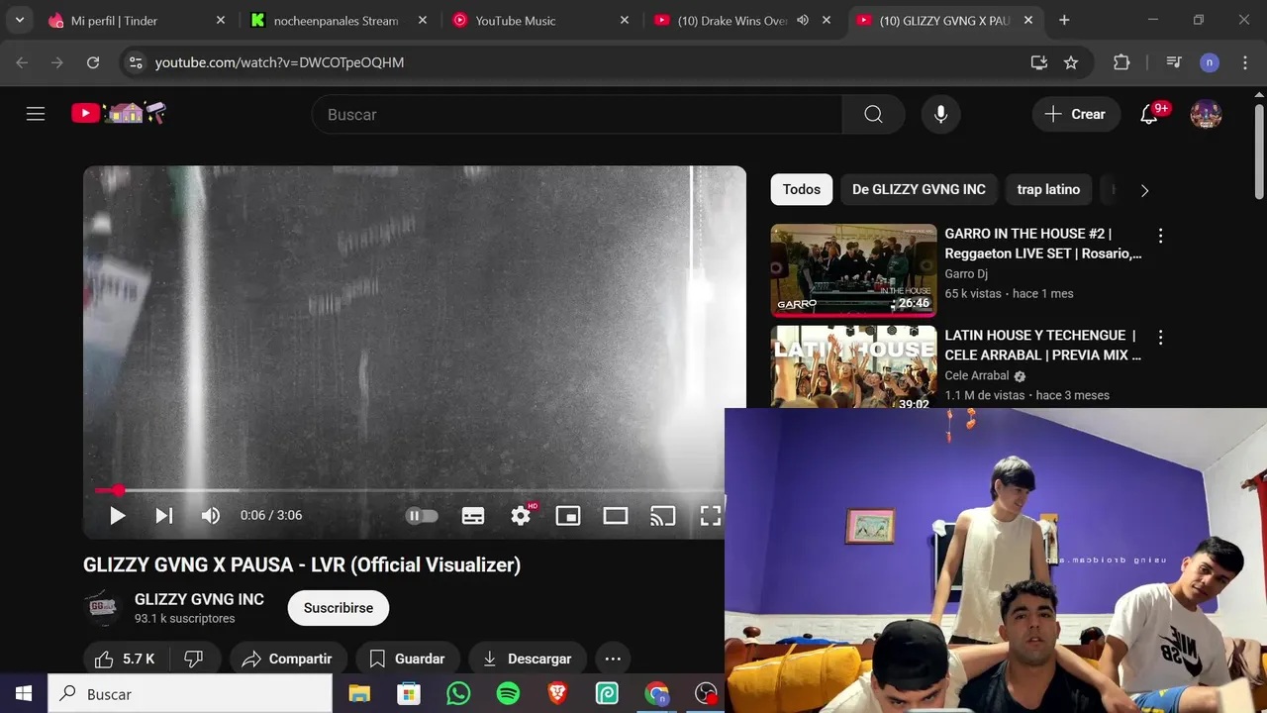The width and height of the screenshot is (1267, 713).
Task: Mute the video volume
Action: (211, 515)
